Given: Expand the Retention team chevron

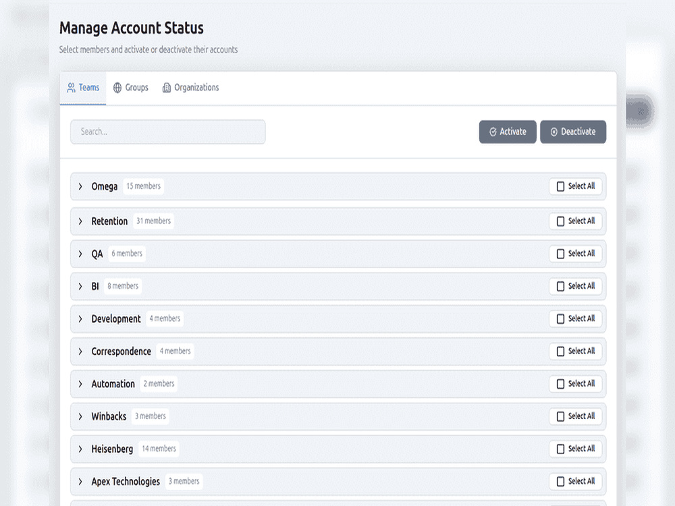Looking at the screenshot, I should tap(80, 221).
